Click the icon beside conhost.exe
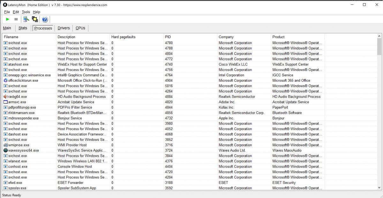383x198 pixels. click(x=5, y=167)
